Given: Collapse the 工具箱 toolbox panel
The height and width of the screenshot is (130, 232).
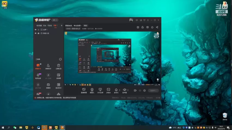Looking at the screenshot, I should point(60,59).
